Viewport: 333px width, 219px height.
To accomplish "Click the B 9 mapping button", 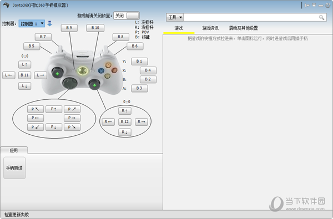I will pos(69,28).
